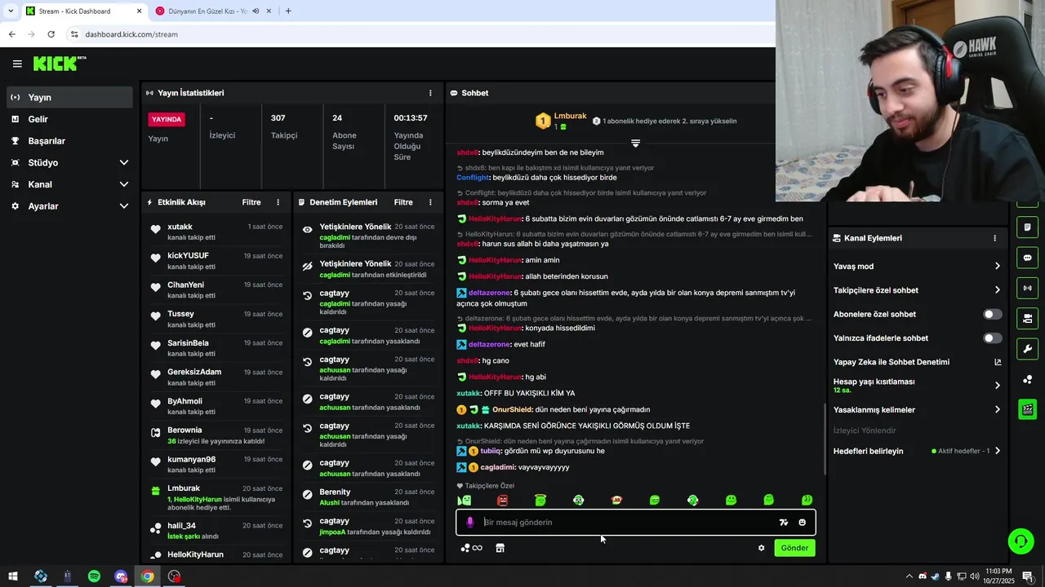The height and width of the screenshot is (587, 1045).
Task: Click the channel points infinity icon
Action: pyautogui.click(x=472, y=548)
